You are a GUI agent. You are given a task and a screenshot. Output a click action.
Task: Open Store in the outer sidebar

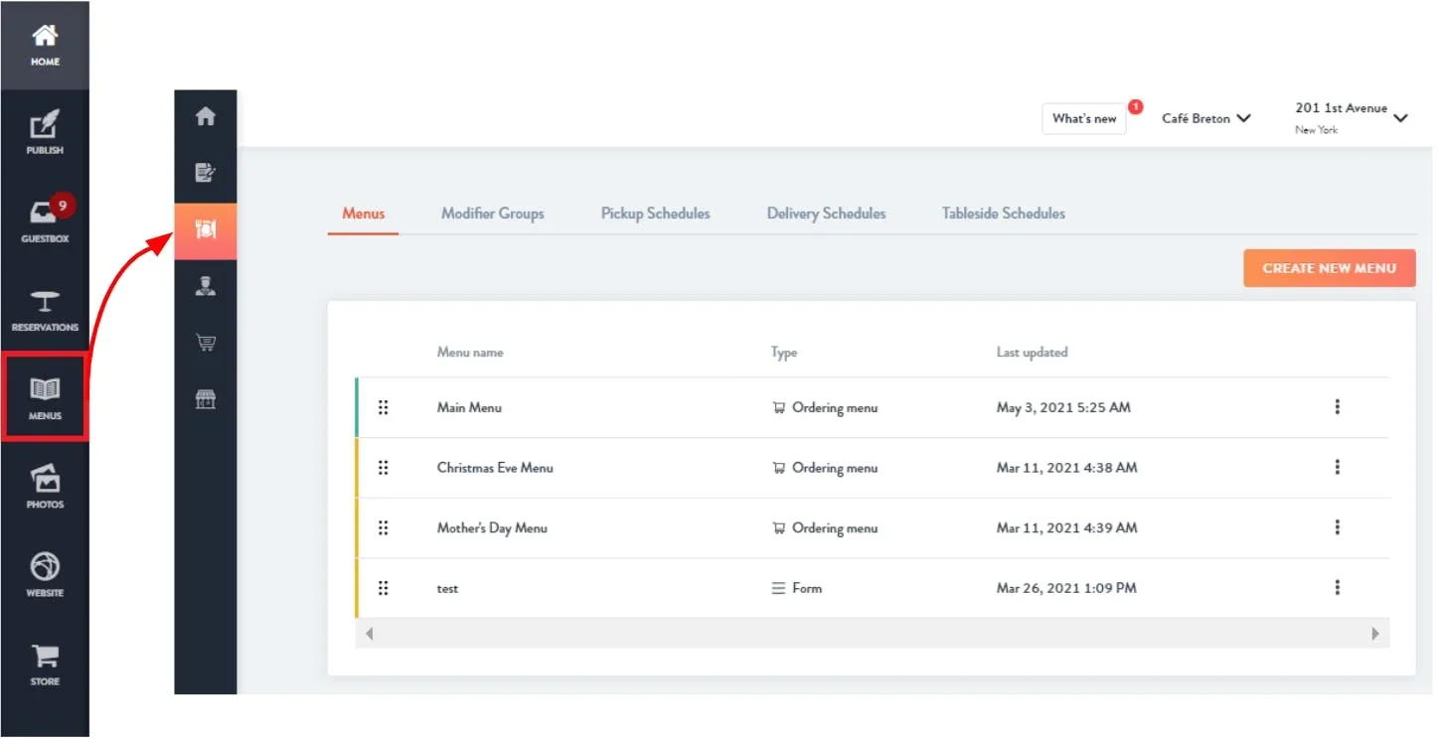pos(45,665)
